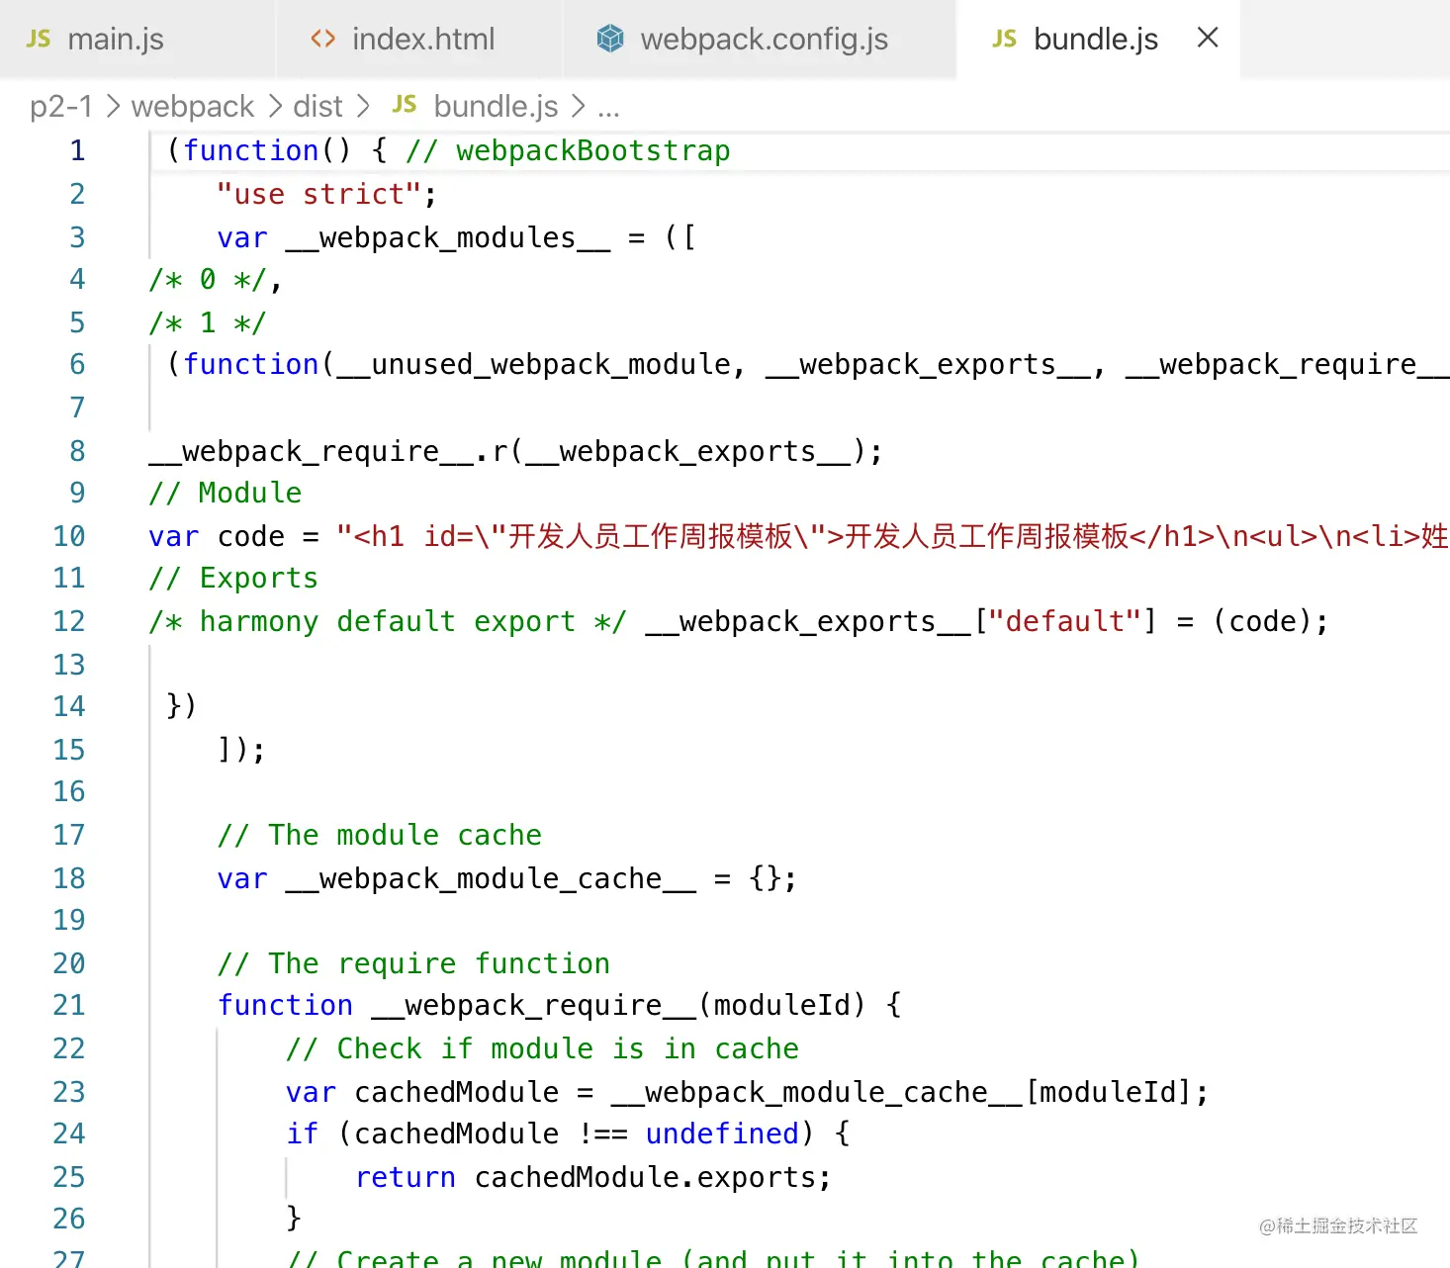Click "__webpack_require__.r" call on line 8
Viewport: 1450px width, 1268px height.
click(328, 451)
